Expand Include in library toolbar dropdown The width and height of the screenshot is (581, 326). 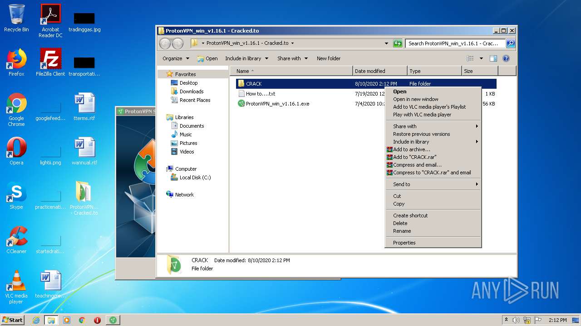pyautogui.click(x=246, y=58)
